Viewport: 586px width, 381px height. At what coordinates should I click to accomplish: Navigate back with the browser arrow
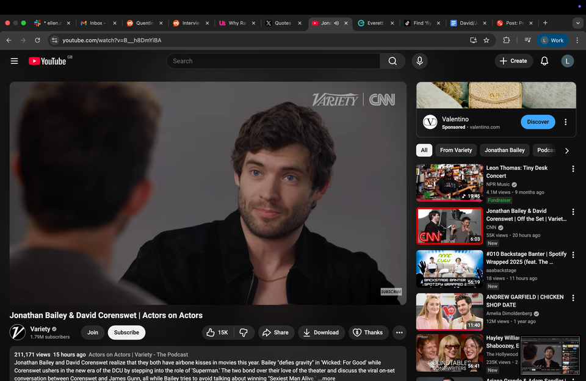point(8,40)
